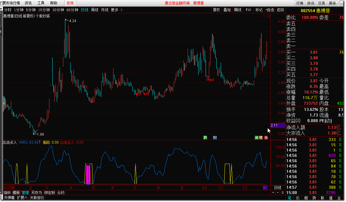Switch to the 服务 top-right tab

(x=332, y=3)
